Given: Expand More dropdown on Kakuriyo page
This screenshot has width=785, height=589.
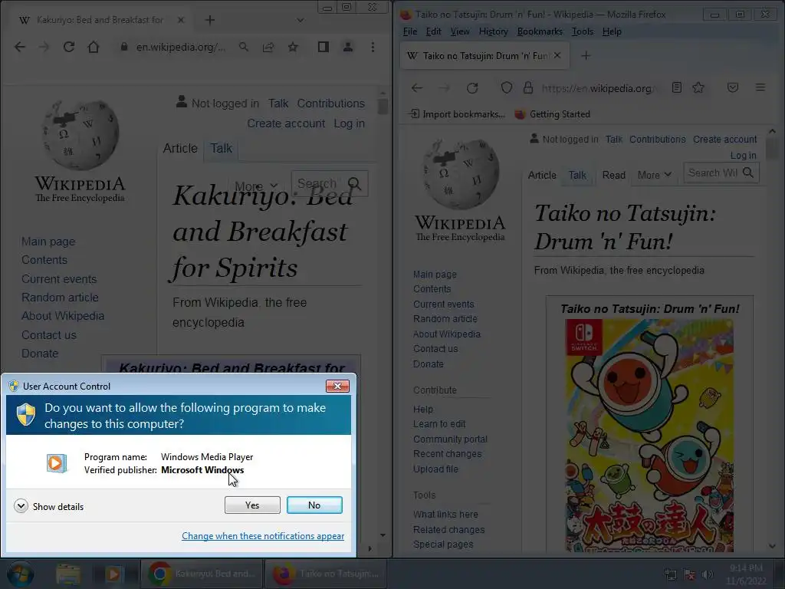Looking at the screenshot, I should coord(256,186).
